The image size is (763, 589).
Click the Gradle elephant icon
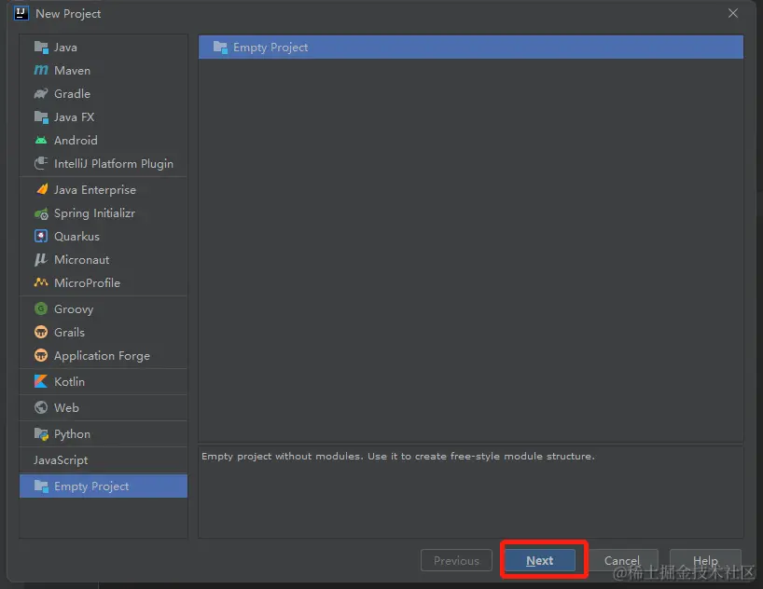pos(41,93)
